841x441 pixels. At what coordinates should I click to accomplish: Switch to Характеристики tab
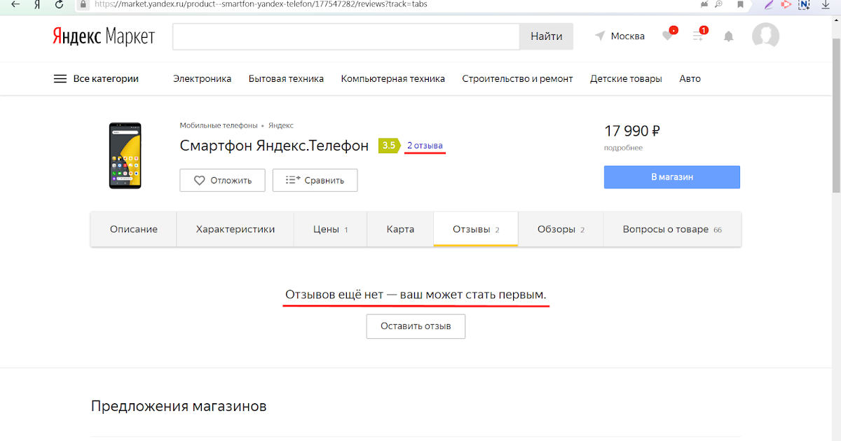pyautogui.click(x=235, y=229)
